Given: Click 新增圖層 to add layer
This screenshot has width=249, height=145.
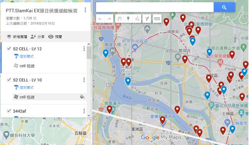Looking at the screenshot, I should (17, 37).
